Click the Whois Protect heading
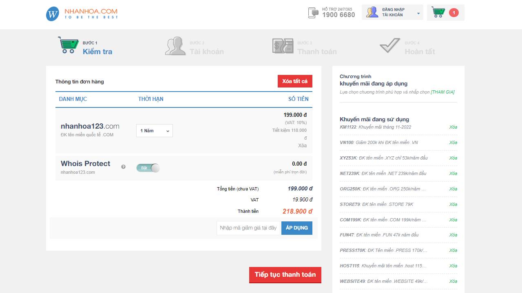Image resolution: width=522 pixels, height=293 pixels. click(85, 164)
